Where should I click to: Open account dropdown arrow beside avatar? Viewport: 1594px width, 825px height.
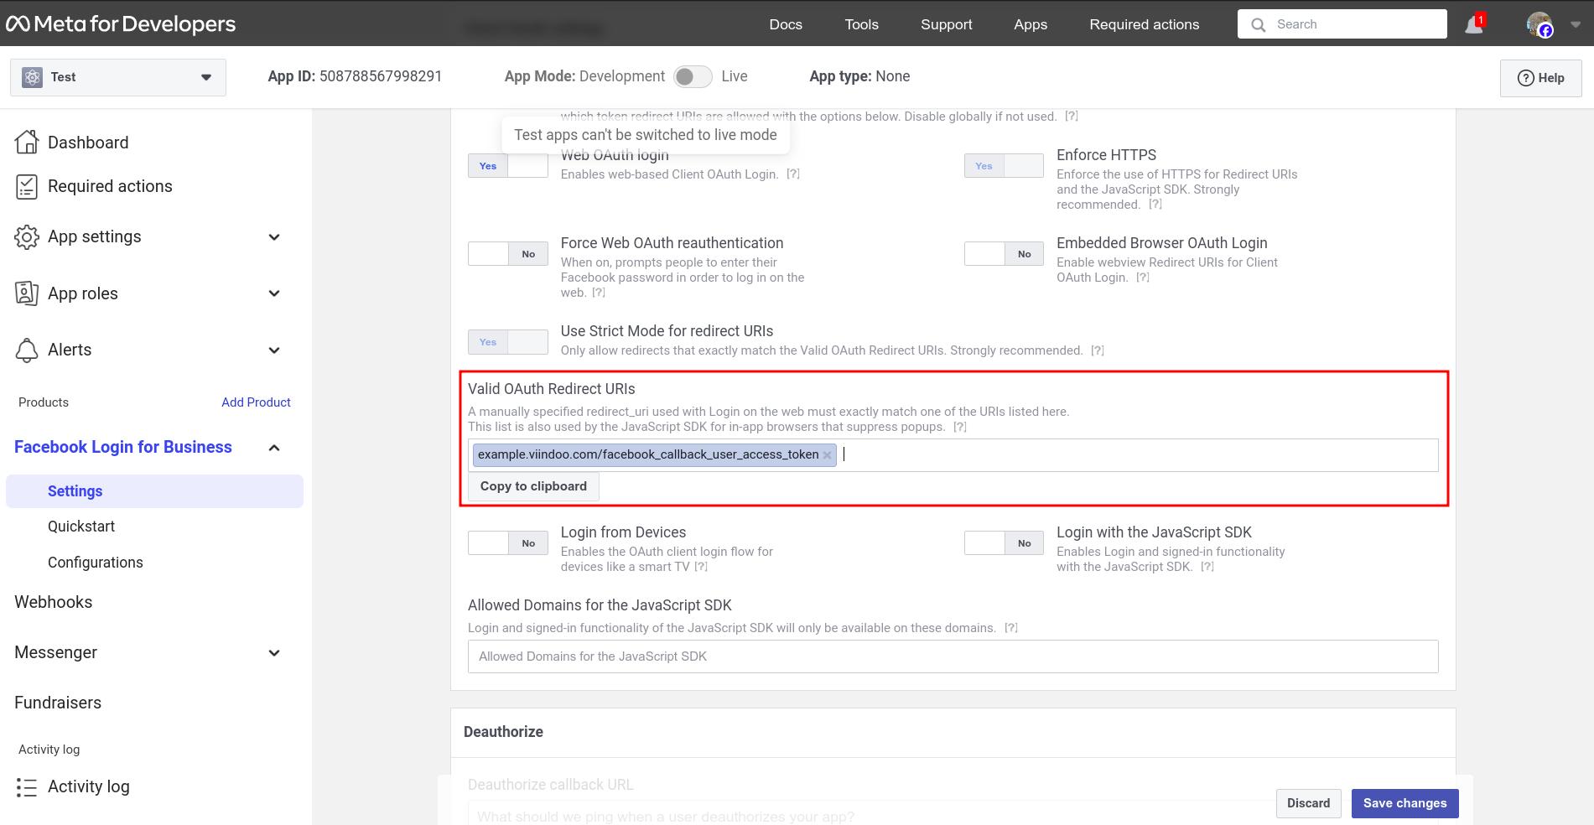pyautogui.click(x=1575, y=25)
